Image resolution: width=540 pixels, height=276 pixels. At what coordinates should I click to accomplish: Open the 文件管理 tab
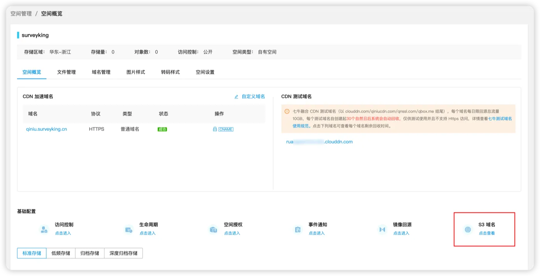(66, 72)
